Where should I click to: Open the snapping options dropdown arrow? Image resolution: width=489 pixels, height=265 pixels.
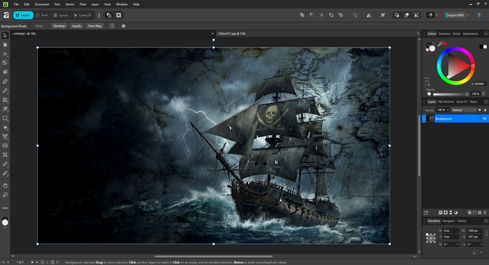[437, 15]
